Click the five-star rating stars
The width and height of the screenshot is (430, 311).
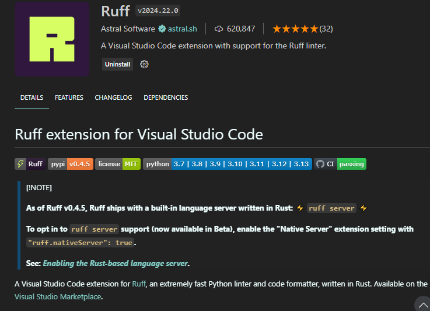point(295,29)
